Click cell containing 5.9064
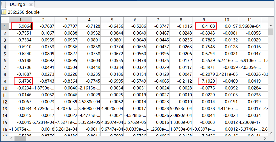Image resolution: width=276 pixels, height=142 pixels. tap(20, 26)
